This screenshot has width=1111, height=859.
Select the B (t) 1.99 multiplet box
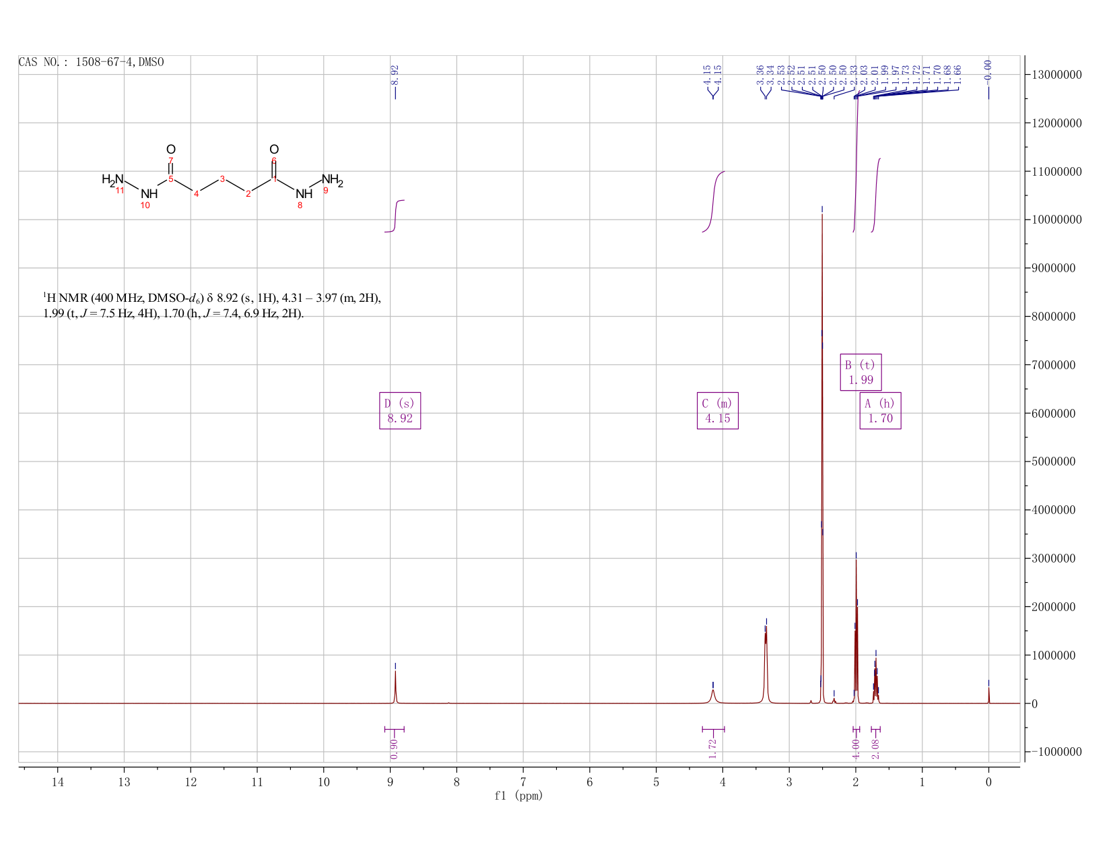coord(861,372)
